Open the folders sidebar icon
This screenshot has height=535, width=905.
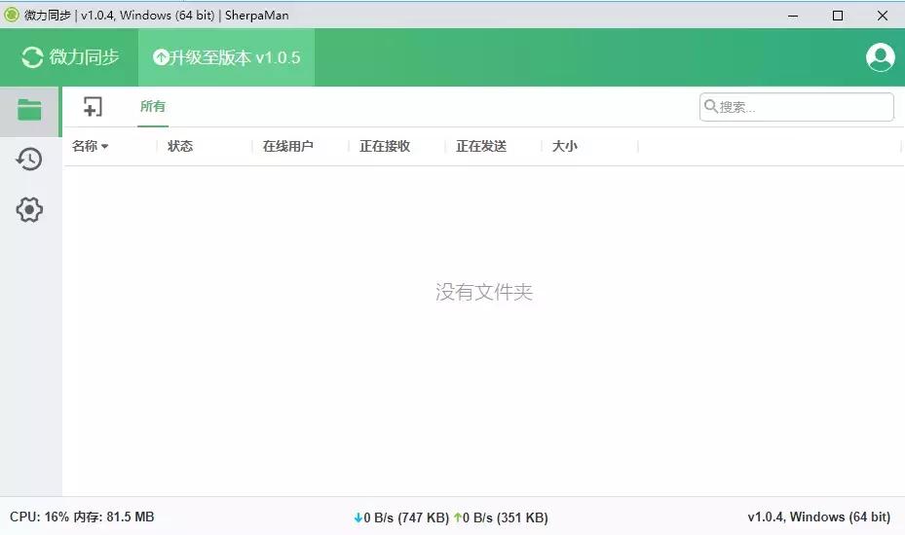[29, 110]
